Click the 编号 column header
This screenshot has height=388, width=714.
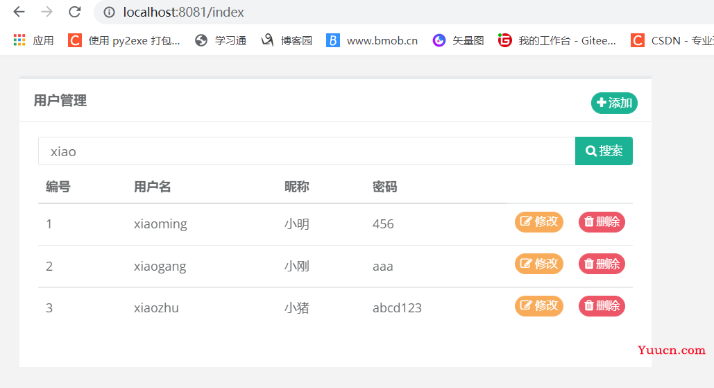tap(58, 187)
